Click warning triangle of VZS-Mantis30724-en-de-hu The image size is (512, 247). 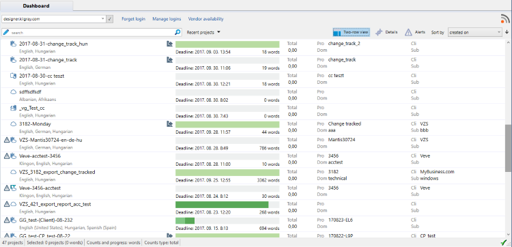(x=7, y=140)
